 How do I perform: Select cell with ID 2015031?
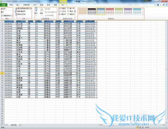(10, 97)
